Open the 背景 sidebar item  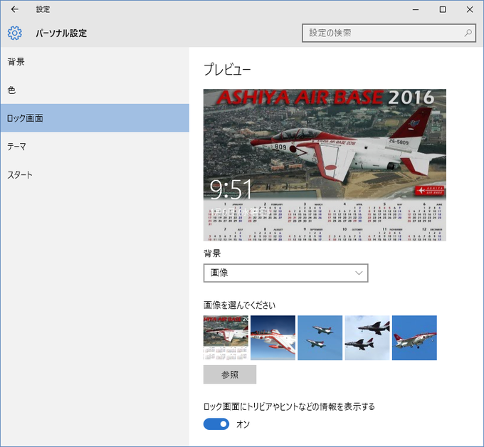95,62
